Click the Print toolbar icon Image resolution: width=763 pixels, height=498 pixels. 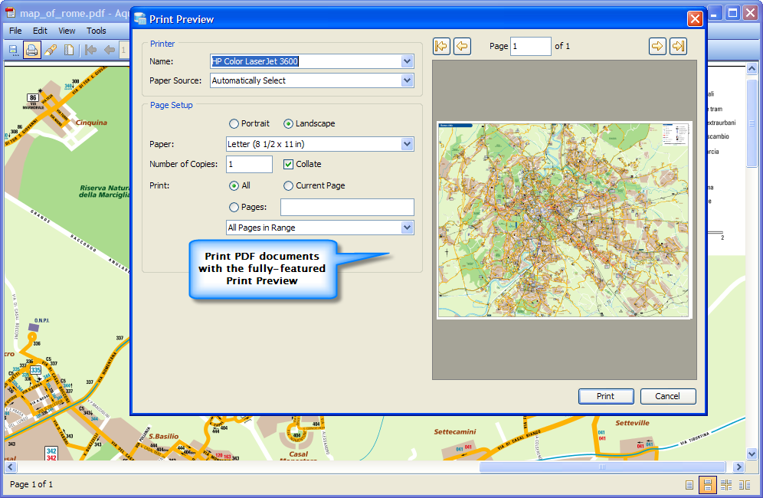[31, 51]
